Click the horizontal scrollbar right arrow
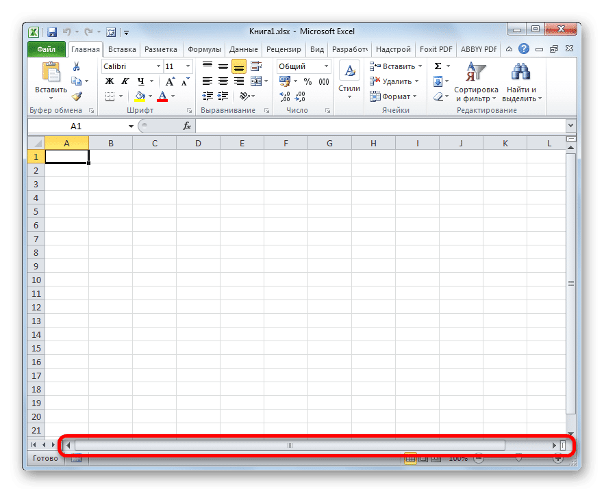Viewport: 604px width, 493px height. [554, 445]
